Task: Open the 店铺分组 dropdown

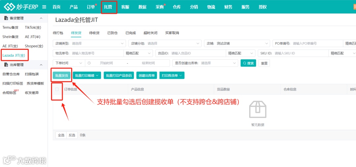Action: (x=165, y=43)
